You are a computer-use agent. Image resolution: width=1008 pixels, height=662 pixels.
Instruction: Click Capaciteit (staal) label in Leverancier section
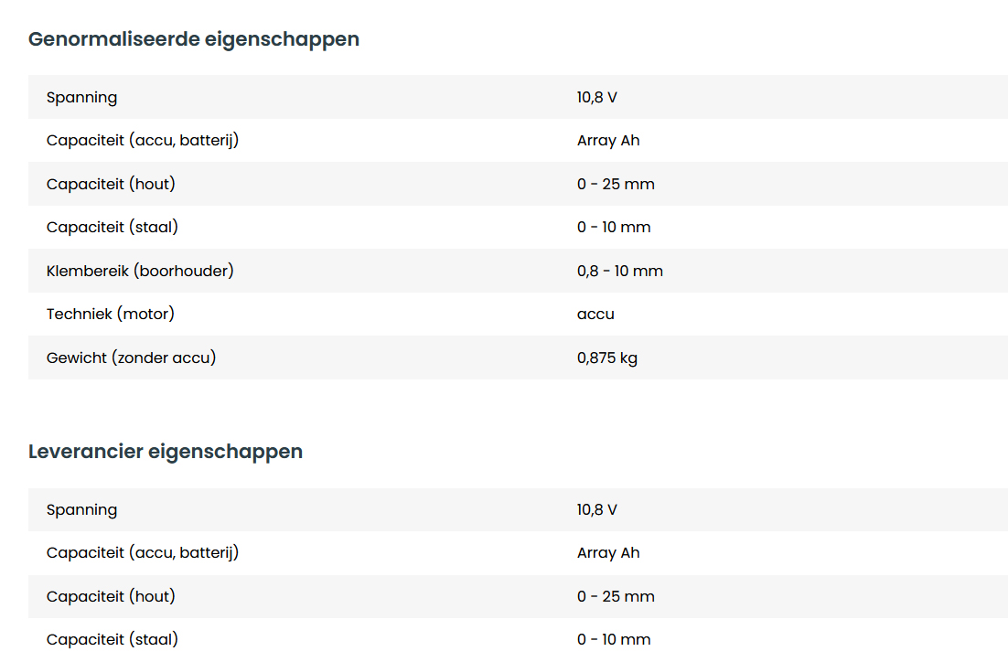(x=113, y=639)
